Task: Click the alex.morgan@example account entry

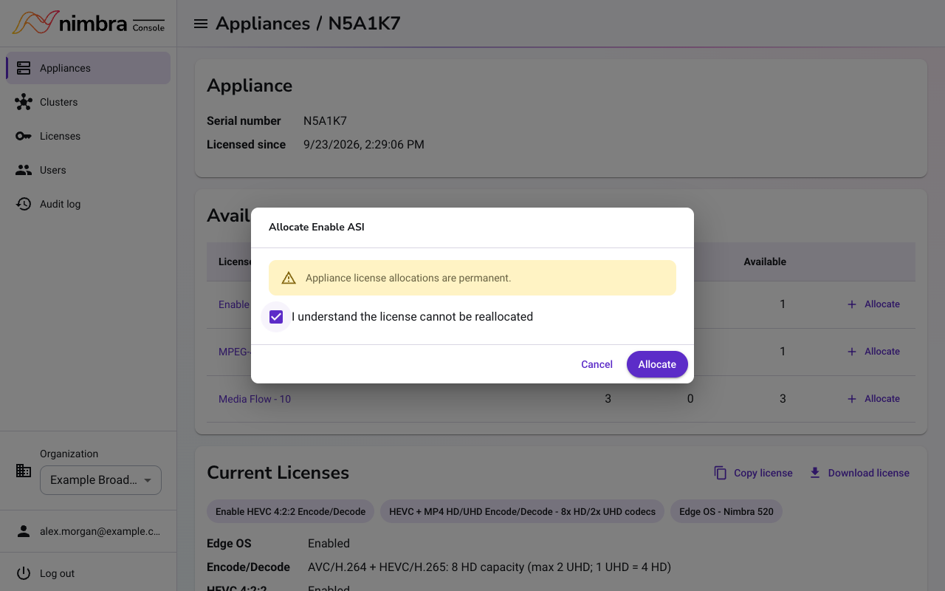Action: [89, 531]
